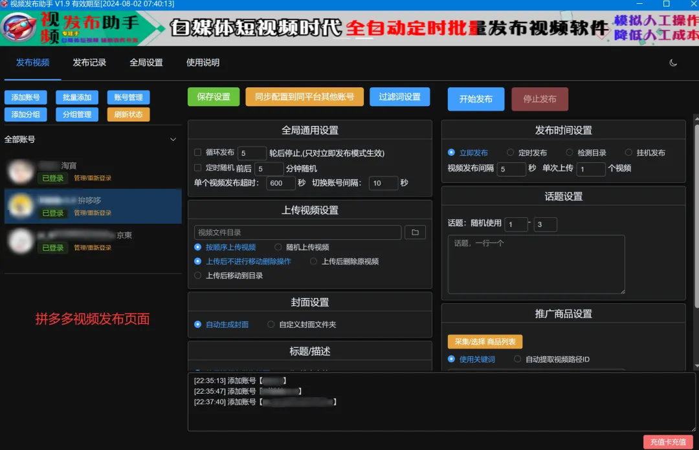Click the title bar app icon
The width and height of the screenshot is (699, 450).
tap(5, 4)
